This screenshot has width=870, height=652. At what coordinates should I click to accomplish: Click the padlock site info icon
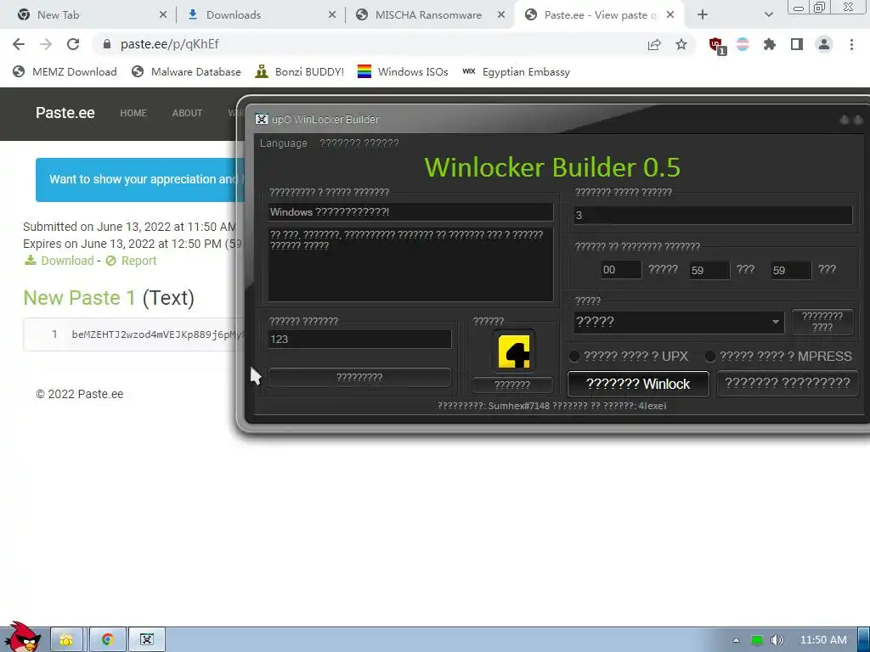coord(107,44)
